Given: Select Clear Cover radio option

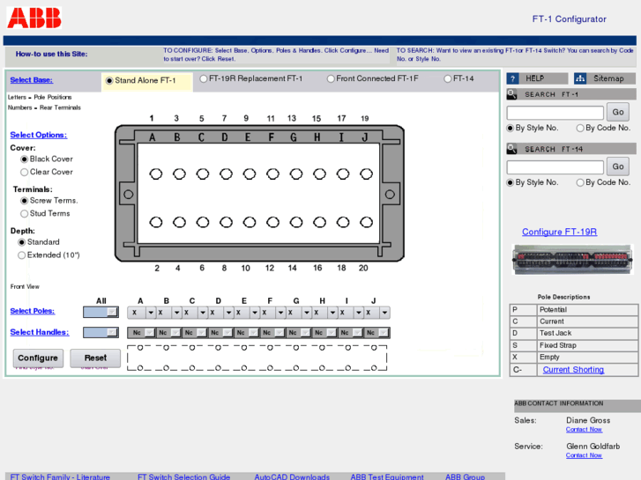Looking at the screenshot, I should coord(25,173).
